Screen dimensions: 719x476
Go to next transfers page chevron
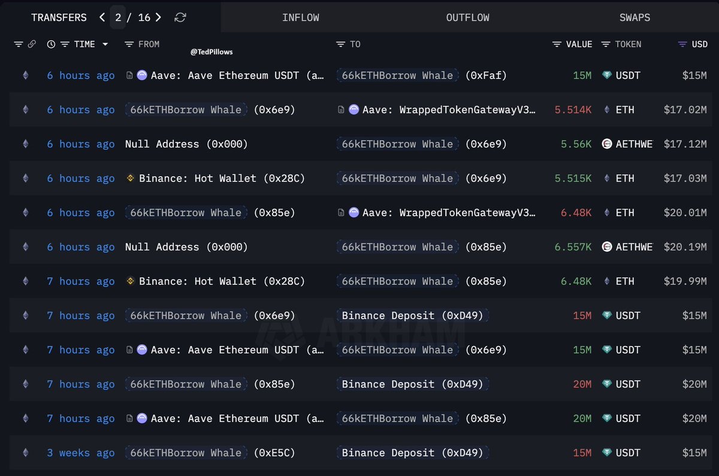[x=158, y=17]
